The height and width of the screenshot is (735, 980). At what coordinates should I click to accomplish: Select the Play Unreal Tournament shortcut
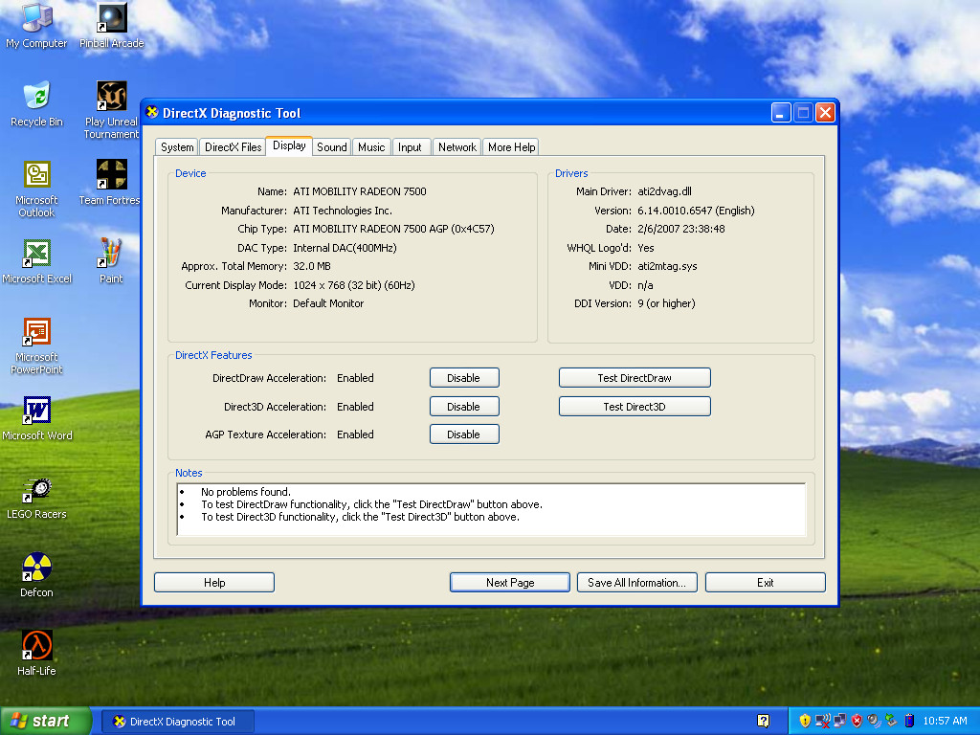111,110
